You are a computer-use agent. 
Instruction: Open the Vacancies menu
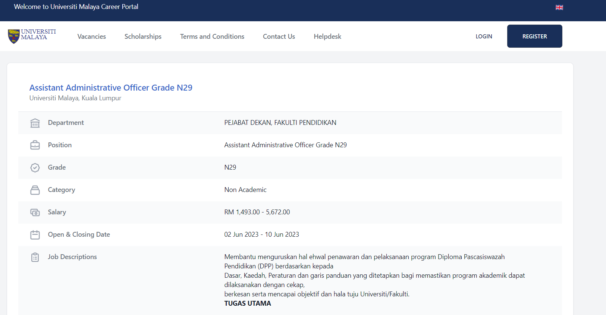[x=92, y=37]
